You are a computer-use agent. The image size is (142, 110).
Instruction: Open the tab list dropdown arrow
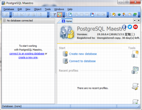(x=135, y=20)
